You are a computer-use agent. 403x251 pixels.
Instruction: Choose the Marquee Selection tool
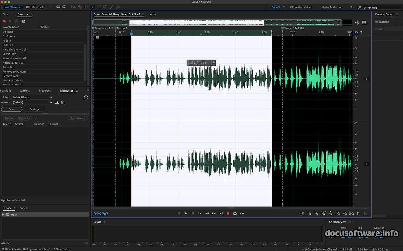[99, 7]
